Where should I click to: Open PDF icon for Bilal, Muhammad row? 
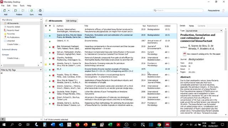(53, 47)
